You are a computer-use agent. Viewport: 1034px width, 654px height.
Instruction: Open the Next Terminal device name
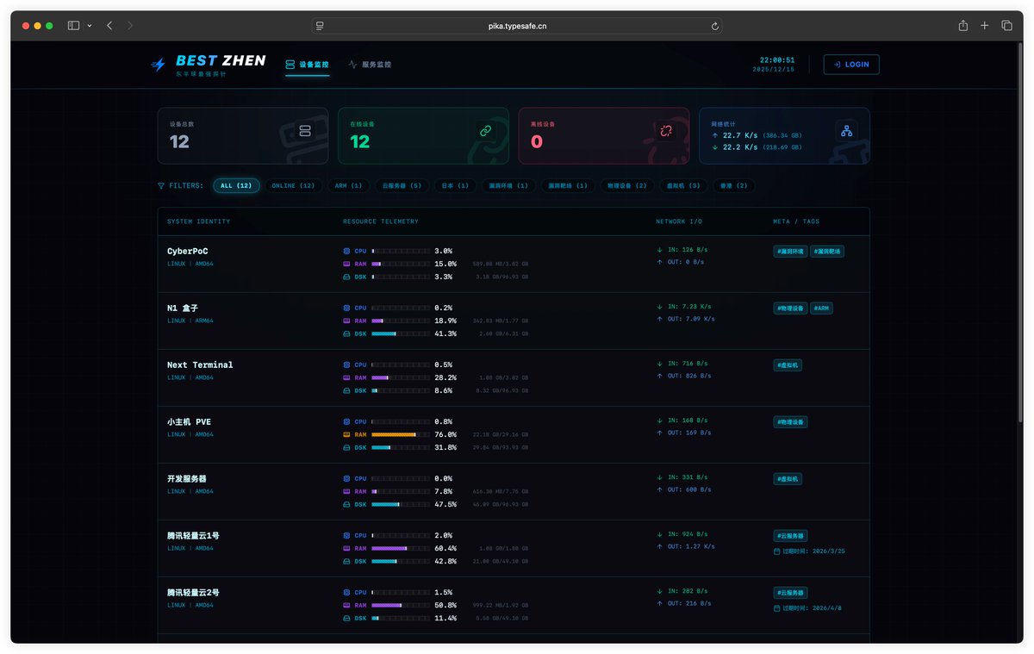click(200, 364)
